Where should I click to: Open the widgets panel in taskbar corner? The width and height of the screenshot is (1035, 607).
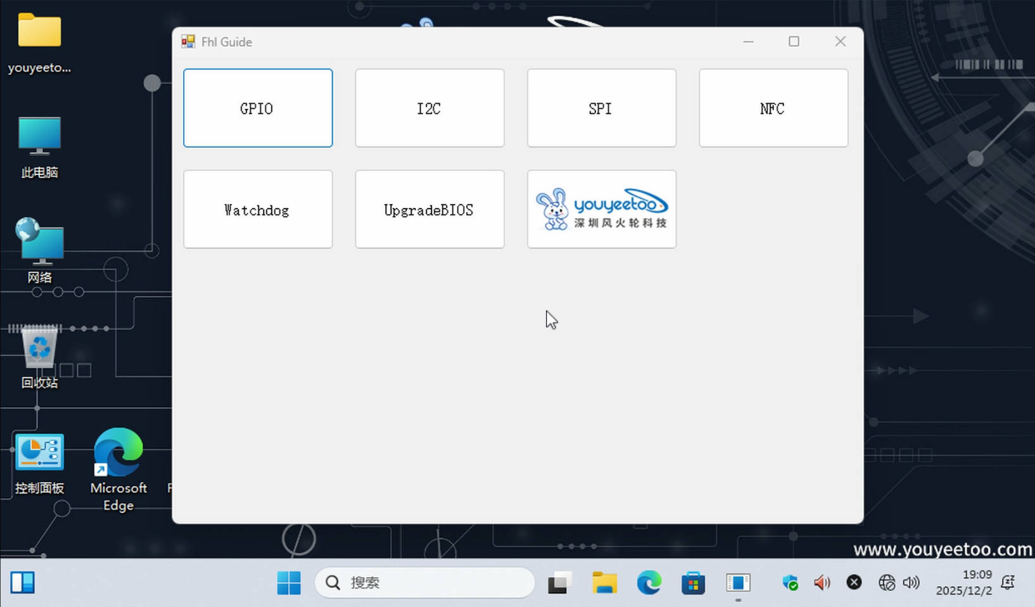coord(22,583)
